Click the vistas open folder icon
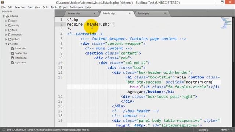235x132 pixels. (x=10, y=44)
